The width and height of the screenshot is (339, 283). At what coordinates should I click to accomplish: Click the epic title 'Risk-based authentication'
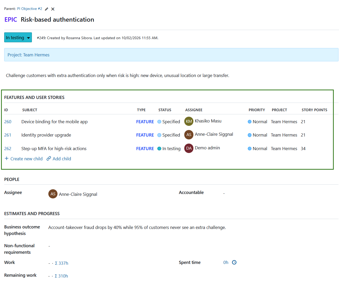click(58, 20)
